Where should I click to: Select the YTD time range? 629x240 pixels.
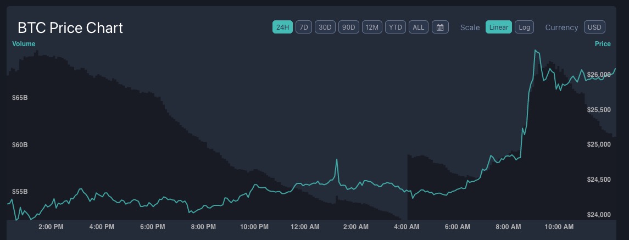pos(396,27)
